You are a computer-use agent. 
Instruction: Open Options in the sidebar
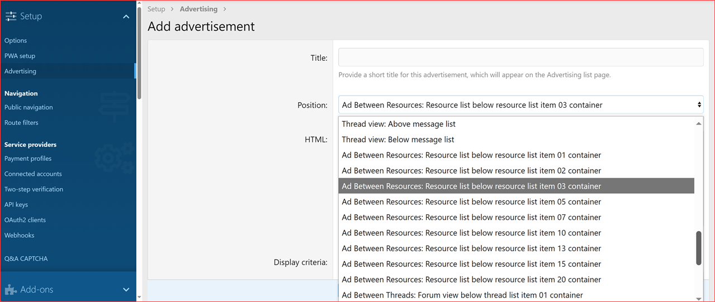point(16,41)
